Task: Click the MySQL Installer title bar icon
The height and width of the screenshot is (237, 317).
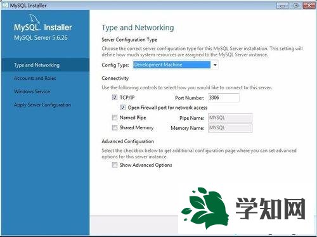Action: (x=5, y=5)
